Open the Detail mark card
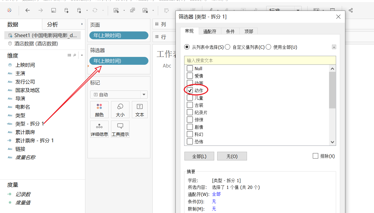Screen dimensions: 374x213 [99, 129]
